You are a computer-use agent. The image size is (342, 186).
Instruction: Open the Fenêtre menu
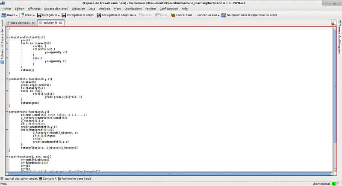150,9
